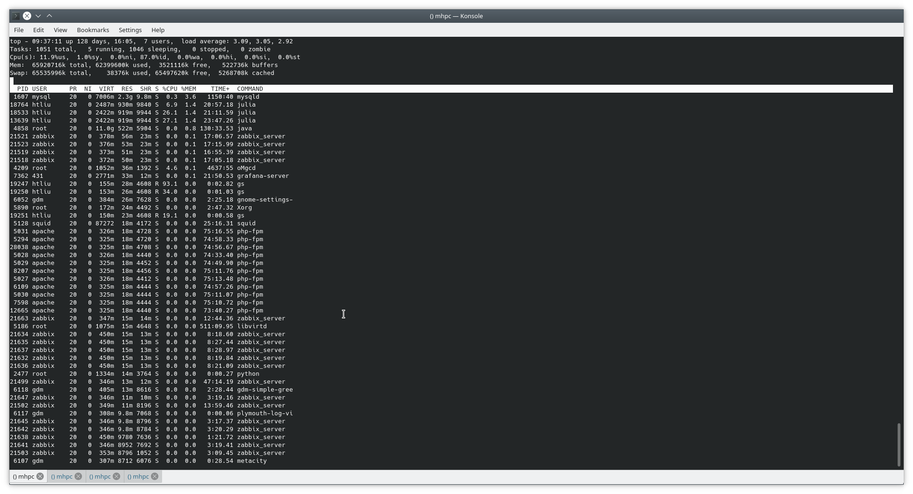The width and height of the screenshot is (913, 494).
Task: Click the Konsole window menu icon
Action: point(15,15)
